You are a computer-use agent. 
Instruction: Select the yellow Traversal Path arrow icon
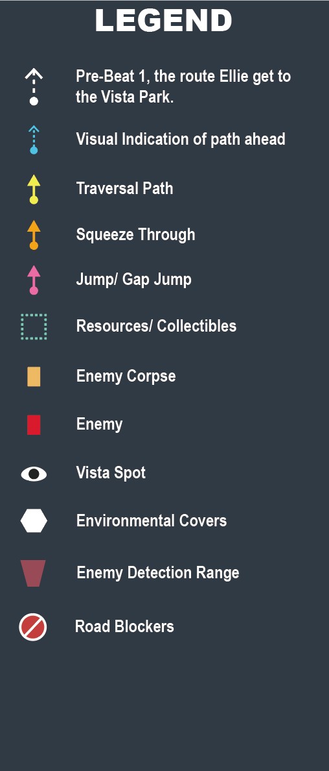point(34,189)
